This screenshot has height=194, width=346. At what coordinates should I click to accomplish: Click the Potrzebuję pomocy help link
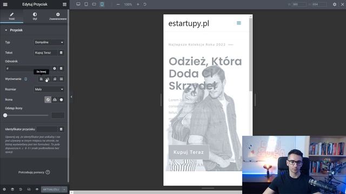(34, 172)
